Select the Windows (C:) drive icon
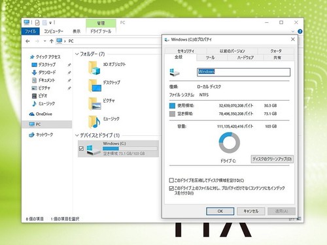 [x=94, y=150]
